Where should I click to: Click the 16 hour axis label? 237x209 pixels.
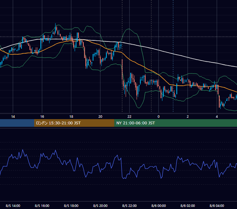pyautogui.click(x=42, y=117)
